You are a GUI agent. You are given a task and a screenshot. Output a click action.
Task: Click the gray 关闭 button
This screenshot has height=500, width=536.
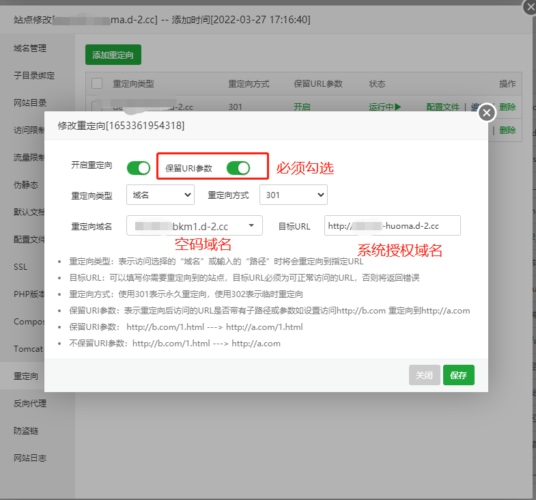(424, 375)
